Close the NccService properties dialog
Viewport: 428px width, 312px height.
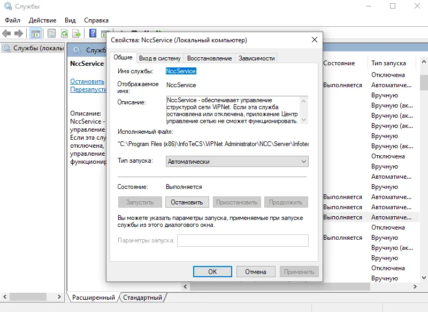(x=315, y=40)
